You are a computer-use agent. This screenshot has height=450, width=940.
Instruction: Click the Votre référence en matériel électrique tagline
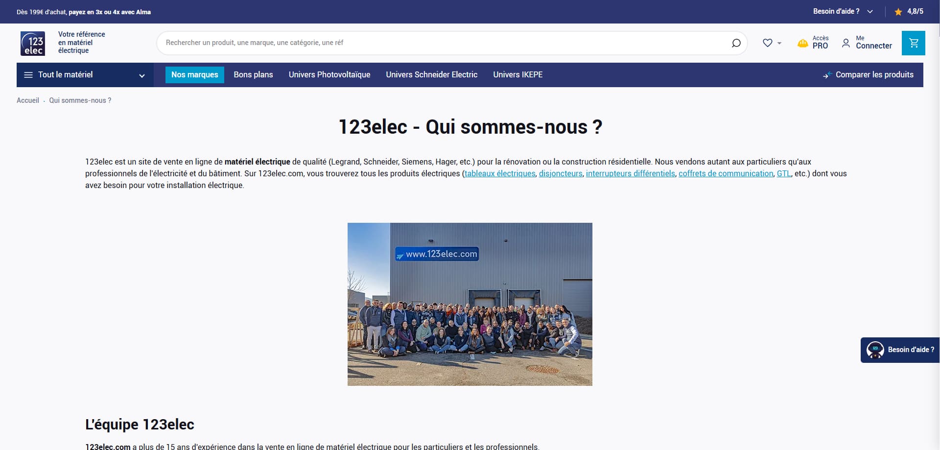(x=82, y=43)
